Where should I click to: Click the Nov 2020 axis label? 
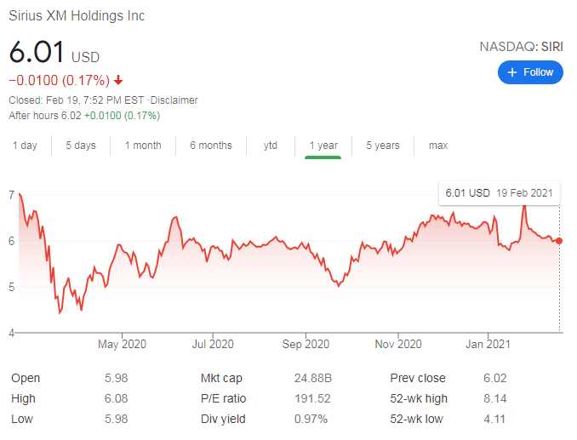tap(398, 344)
